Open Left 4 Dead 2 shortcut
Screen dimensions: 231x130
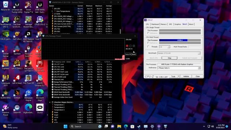pyautogui.click(x=17, y=65)
